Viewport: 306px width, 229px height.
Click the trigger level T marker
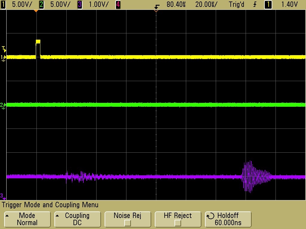pos(4,49)
